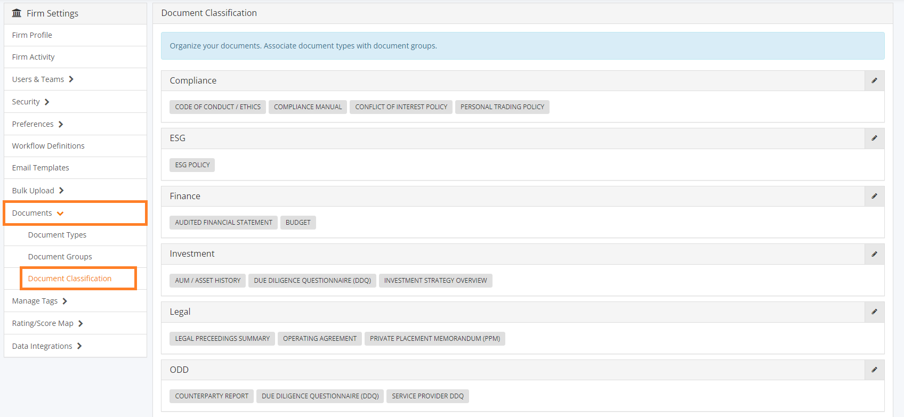Collapse the Documents menu chevron

[x=60, y=213]
